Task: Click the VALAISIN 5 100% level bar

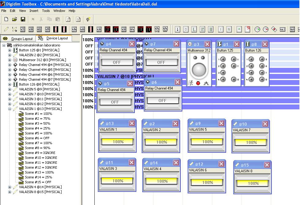Action: click(207, 142)
